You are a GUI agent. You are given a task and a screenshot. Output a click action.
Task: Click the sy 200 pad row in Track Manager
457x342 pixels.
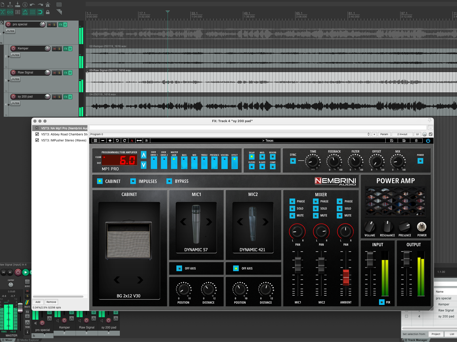429,316
